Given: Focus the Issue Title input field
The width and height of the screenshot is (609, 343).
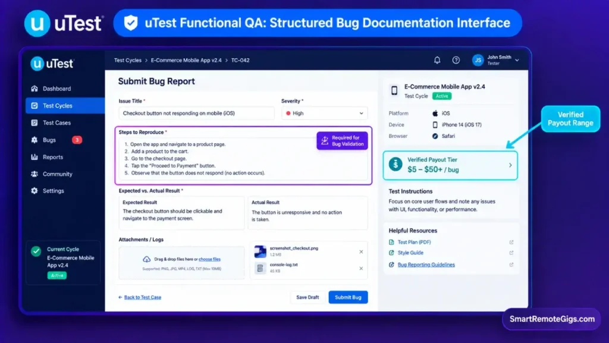Looking at the screenshot, I should [x=196, y=114].
